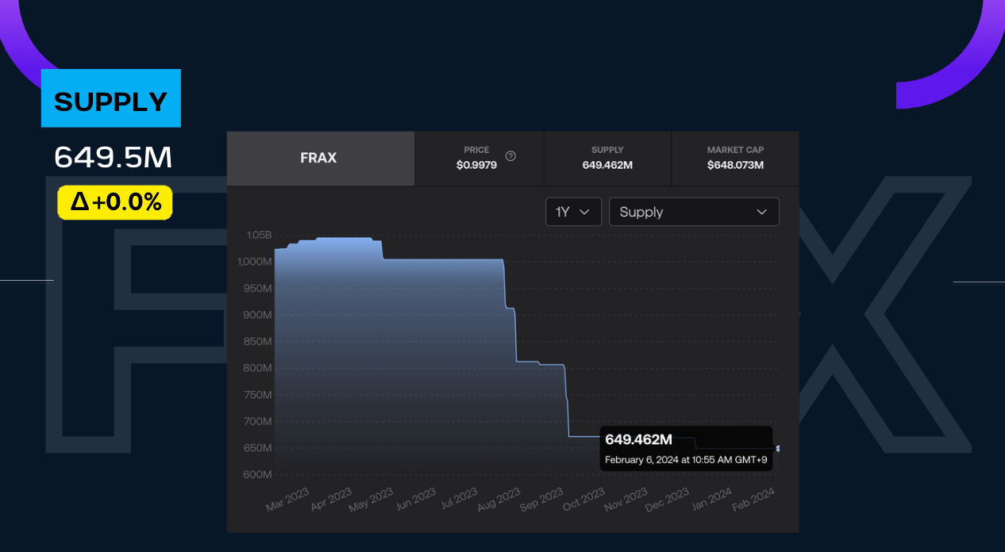Click the MARKET CAP stat showing $648.073M
This screenshot has width=1005, height=552.
(x=735, y=158)
